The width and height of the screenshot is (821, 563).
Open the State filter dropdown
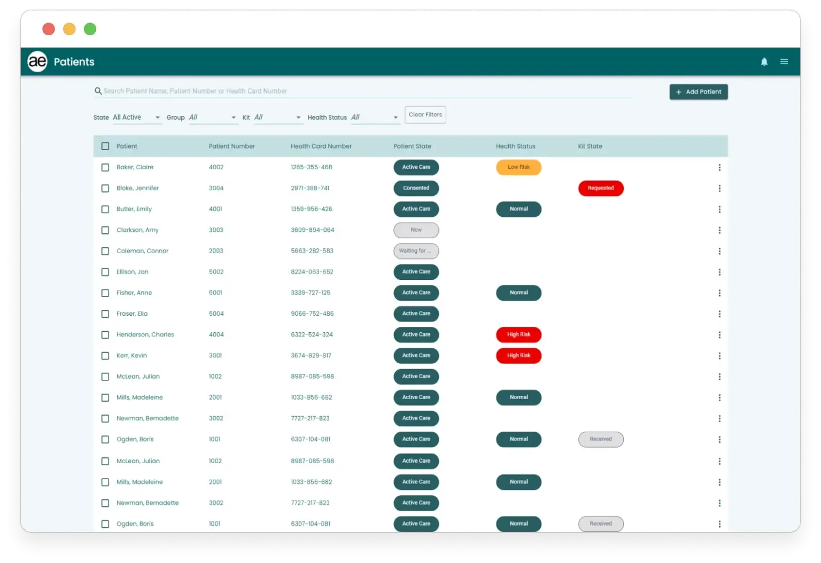tap(136, 117)
